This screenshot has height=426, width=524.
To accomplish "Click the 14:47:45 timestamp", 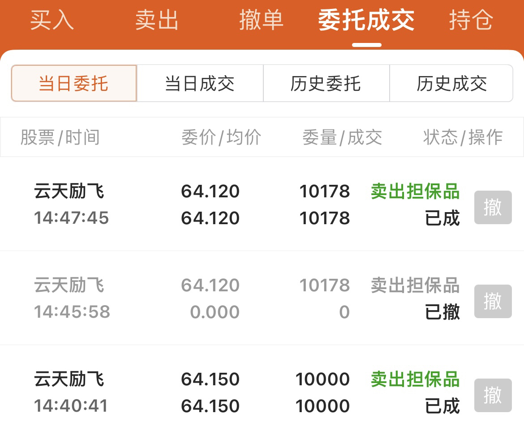I will click(72, 217).
